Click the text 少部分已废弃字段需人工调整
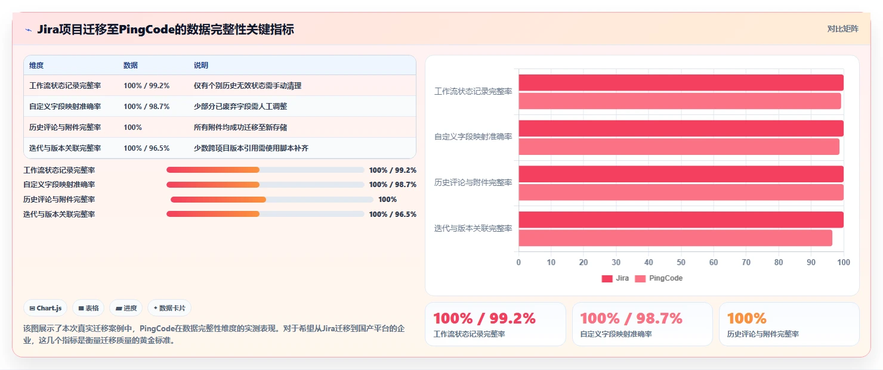 240,107
